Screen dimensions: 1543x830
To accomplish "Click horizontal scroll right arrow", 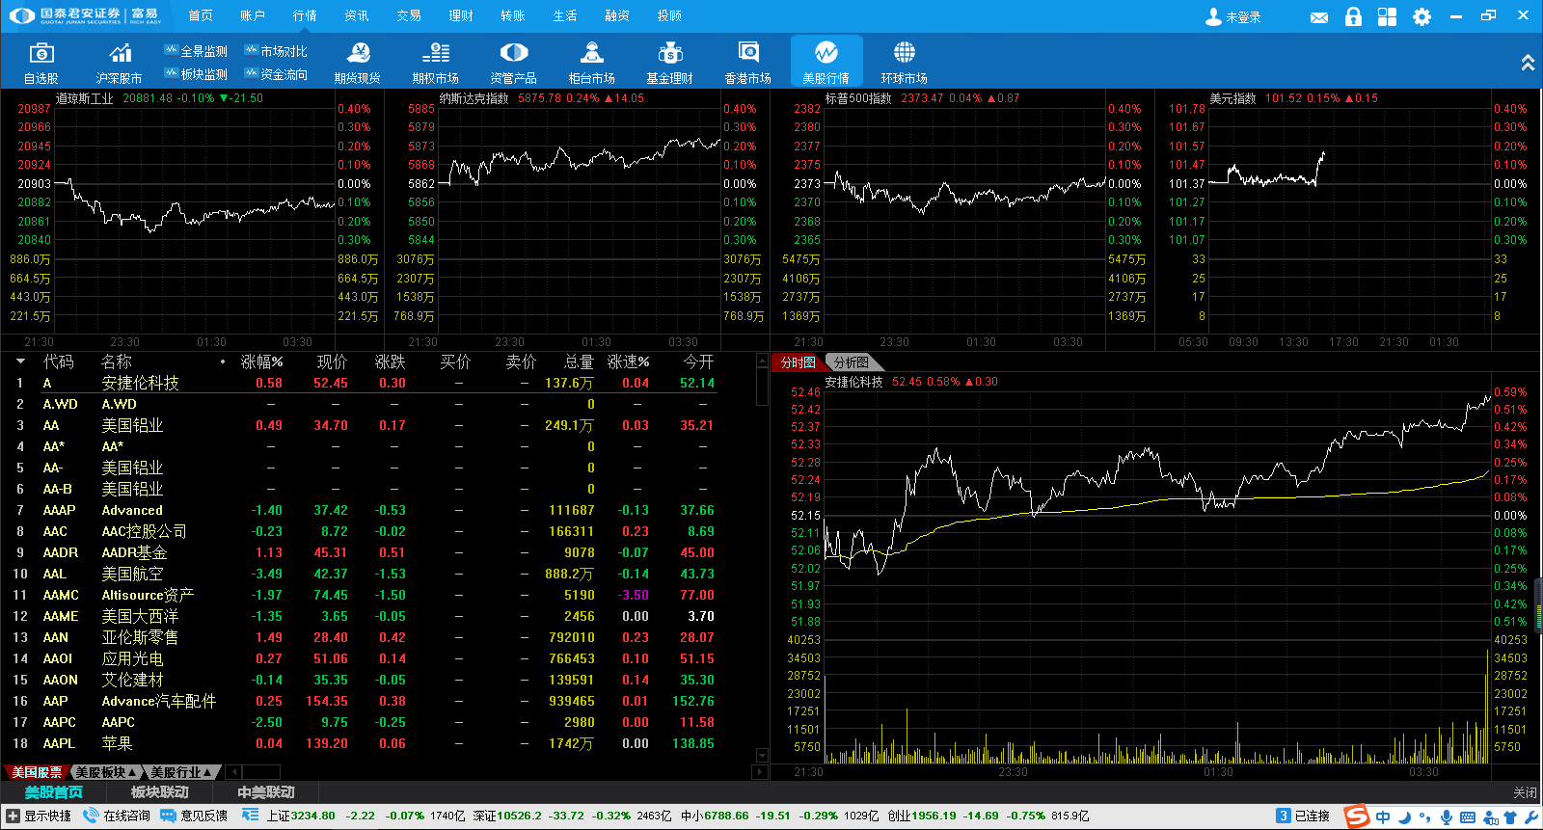I will [x=760, y=772].
